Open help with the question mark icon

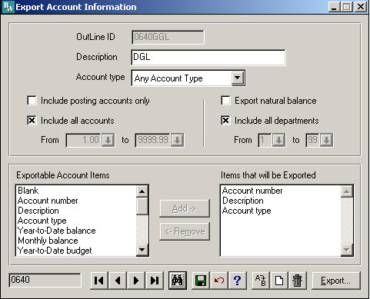(238, 281)
